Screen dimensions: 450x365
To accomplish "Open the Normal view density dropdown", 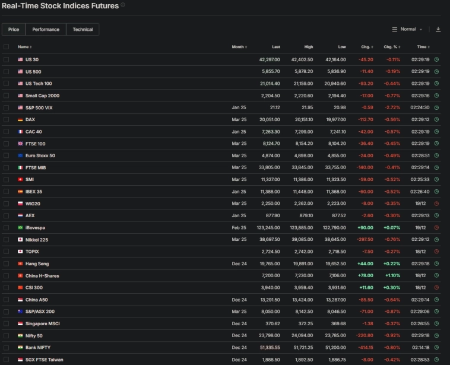I will 407,29.
